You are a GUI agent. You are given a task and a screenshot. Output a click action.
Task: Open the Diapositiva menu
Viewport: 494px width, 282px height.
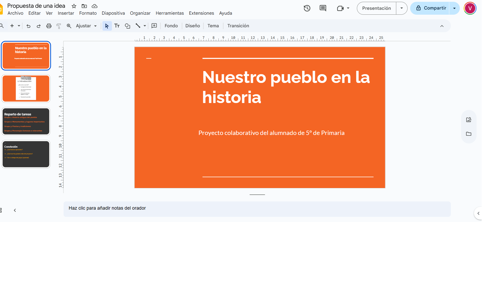pyautogui.click(x=113, y=13)
